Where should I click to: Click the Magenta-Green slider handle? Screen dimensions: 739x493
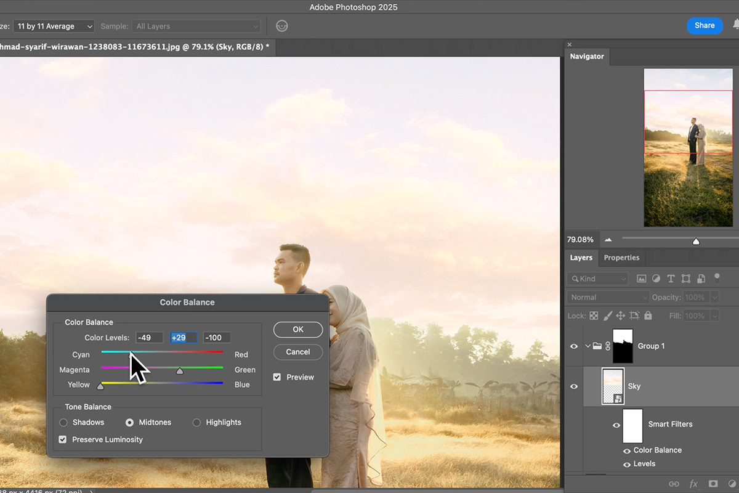(180, 371)
